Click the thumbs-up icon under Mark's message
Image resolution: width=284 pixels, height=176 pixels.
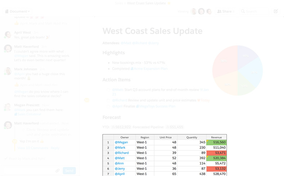coord(16,85)
